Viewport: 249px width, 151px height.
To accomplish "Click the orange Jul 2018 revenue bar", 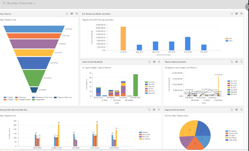I will (x=123, y=38).
